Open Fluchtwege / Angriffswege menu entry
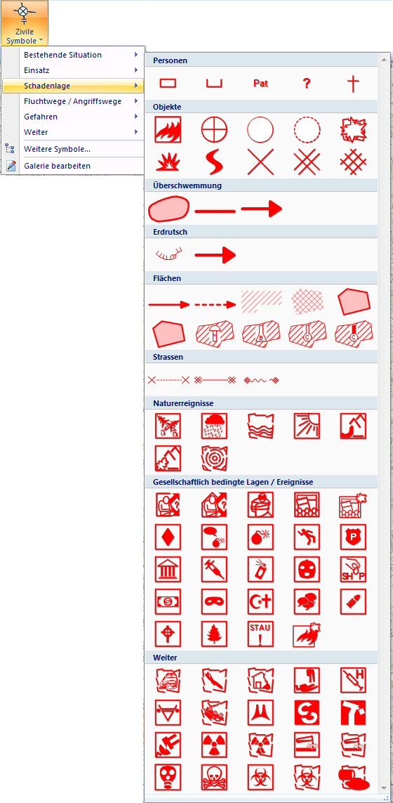The height and width of the screenshot is (803, 393). point(73,101)
